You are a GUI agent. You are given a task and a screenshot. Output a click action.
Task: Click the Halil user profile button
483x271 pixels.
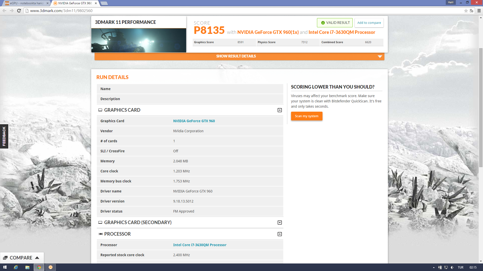tap(451, 2)
